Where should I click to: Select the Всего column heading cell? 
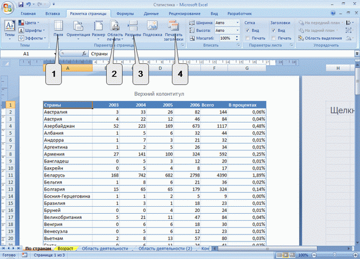214,105
